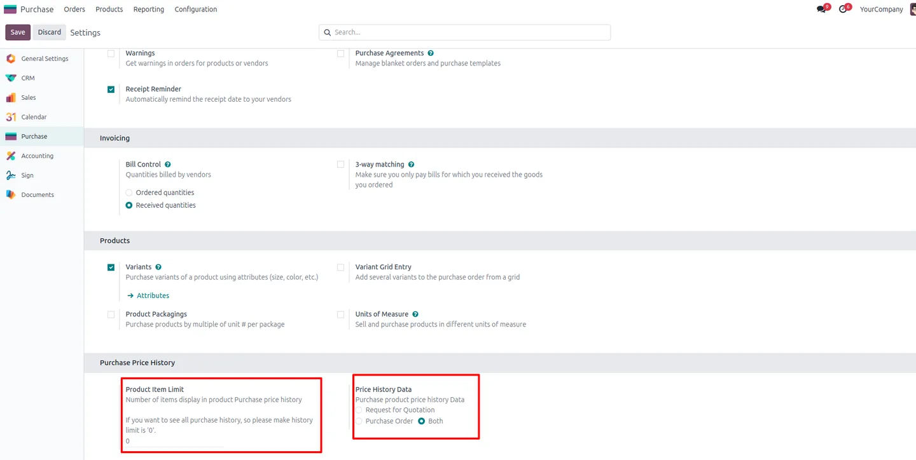The image size is (916, 460).
Task: Uncheck the Receipt Reminder checkbox
Action: 111,90
